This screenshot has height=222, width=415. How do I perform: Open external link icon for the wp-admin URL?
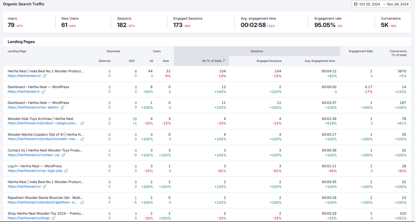click(62, 107)
